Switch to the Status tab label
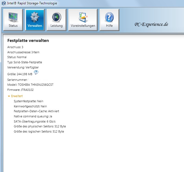The image size is (184, 172). click(13, 26)
